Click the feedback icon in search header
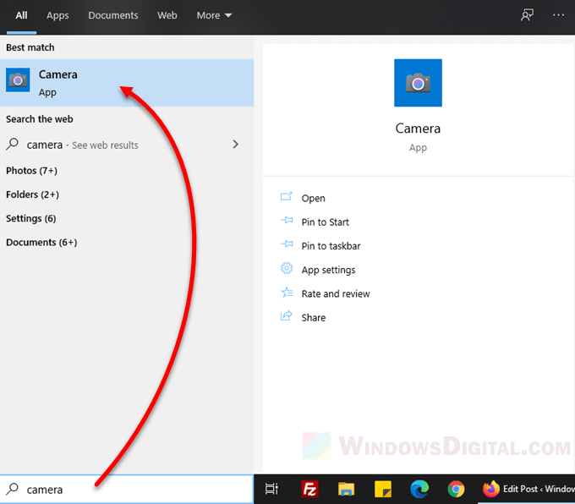 pyautogui.click(x=527, y=15)
